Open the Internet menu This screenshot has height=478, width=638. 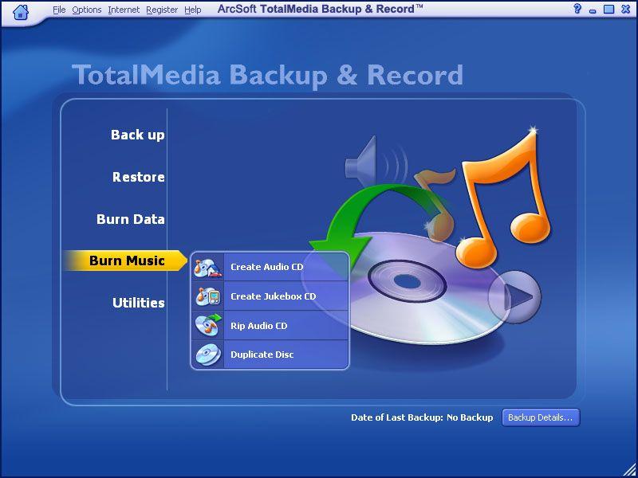point(124,10)
